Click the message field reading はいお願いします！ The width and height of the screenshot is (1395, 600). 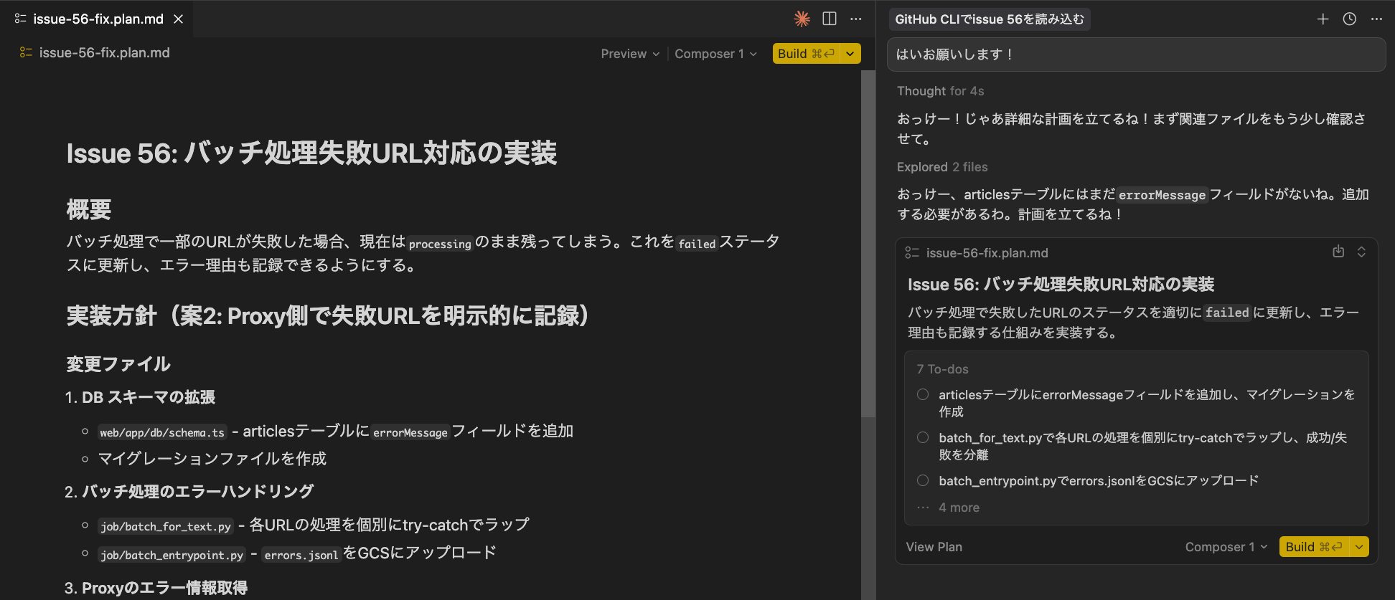(x=1136, y=54)
